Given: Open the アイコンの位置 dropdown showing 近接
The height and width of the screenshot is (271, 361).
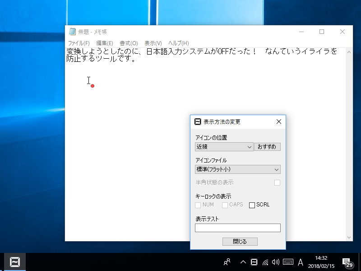Looking at the screenshot, I should [224, 147].
